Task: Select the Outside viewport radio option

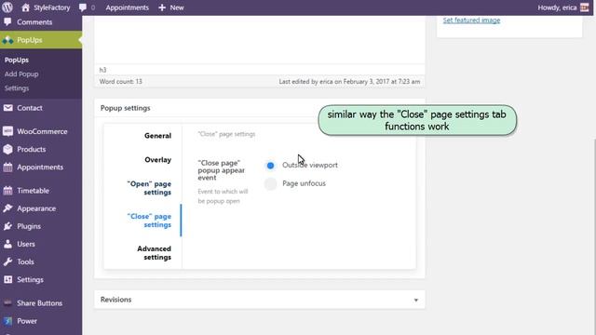Action: [270, 166]
